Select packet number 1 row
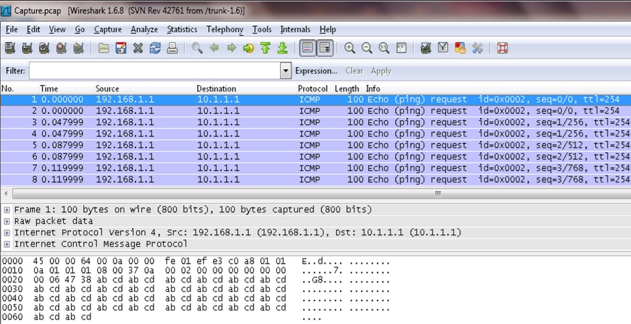The height and width of the screenshot is (324, 631). point(315,99)
